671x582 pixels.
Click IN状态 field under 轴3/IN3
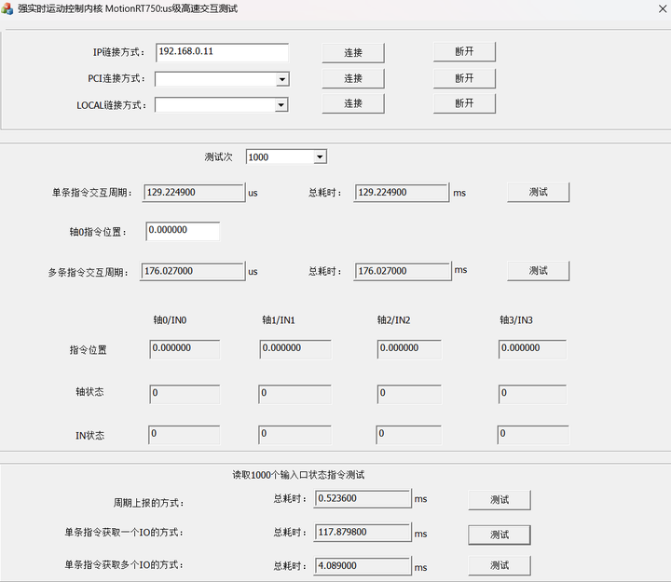point(533,435)
